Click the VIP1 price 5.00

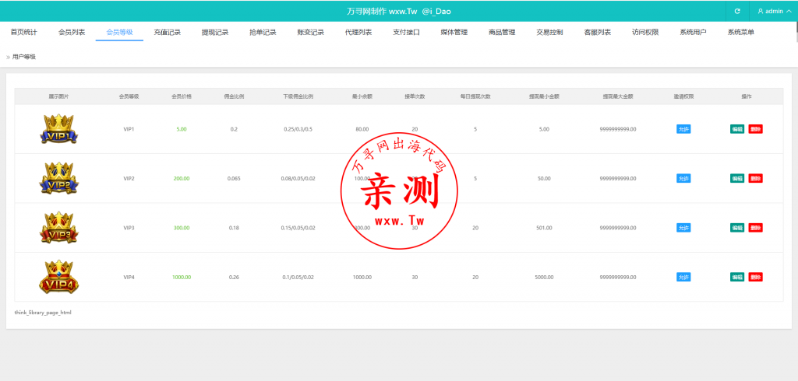point(182,129)
